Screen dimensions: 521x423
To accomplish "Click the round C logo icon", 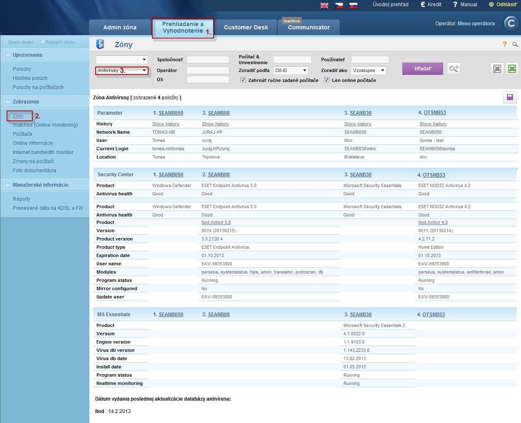I will tap(511, 23).
